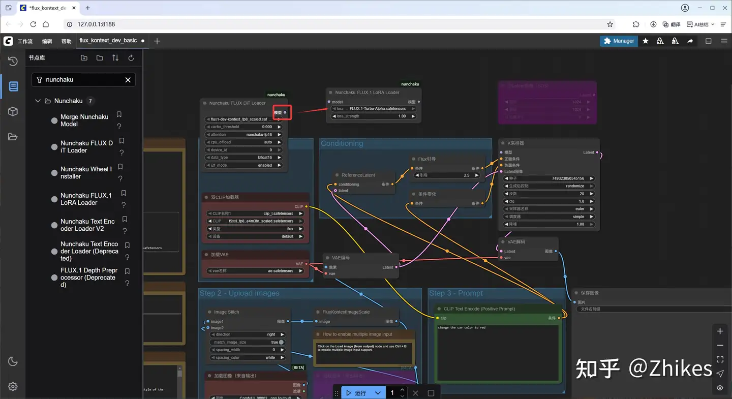Open browser extensions puzzle icon

click(x=636, y=24)
